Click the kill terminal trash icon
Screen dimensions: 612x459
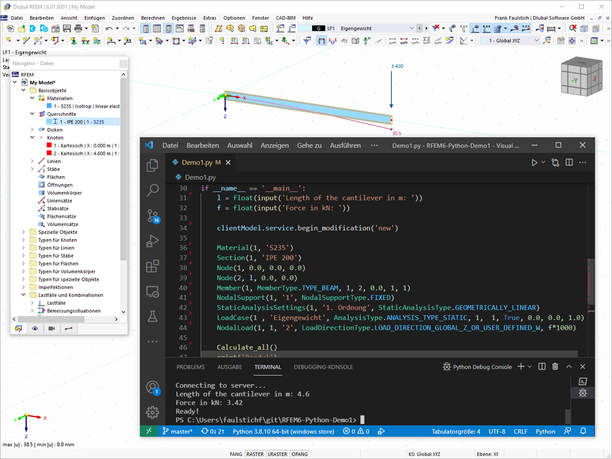click(555, 366)
